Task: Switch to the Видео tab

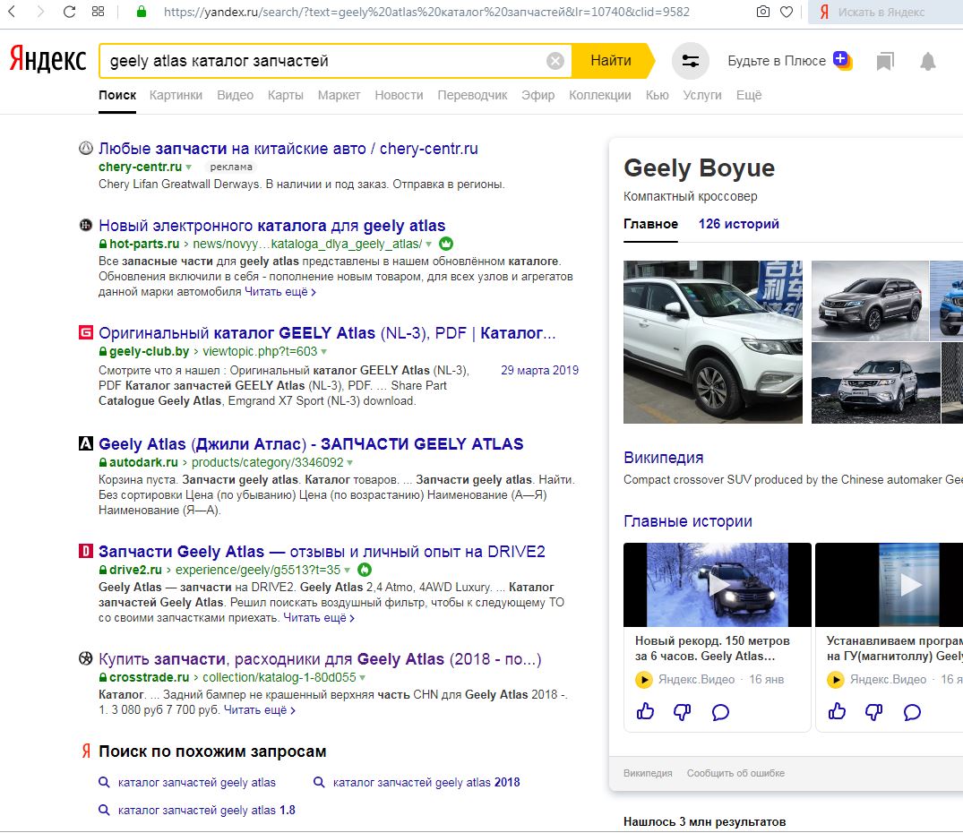Action: click(x=236, y=95)
